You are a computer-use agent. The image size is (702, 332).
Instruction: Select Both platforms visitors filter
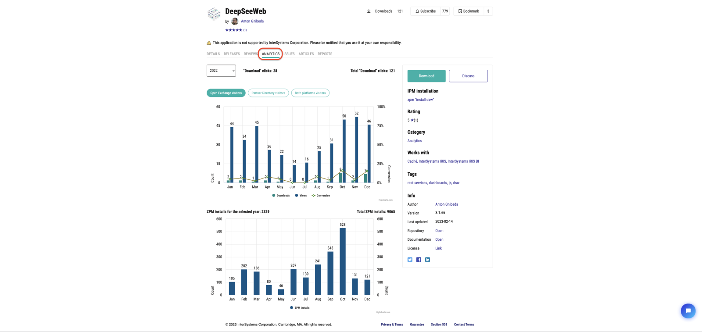tap(310, 93)
